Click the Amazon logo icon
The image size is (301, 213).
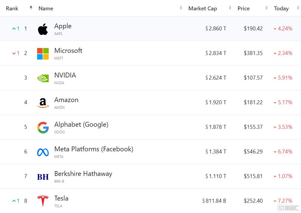click(x=43, y=103)
